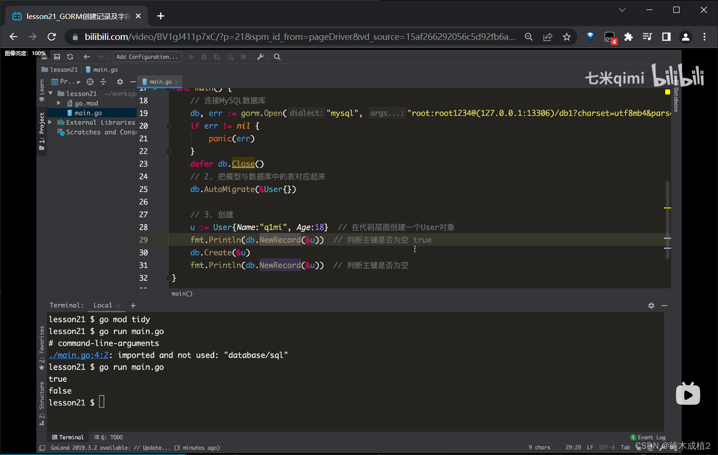
Task: Click the Close method in line 23
Action: click(243, 164)
